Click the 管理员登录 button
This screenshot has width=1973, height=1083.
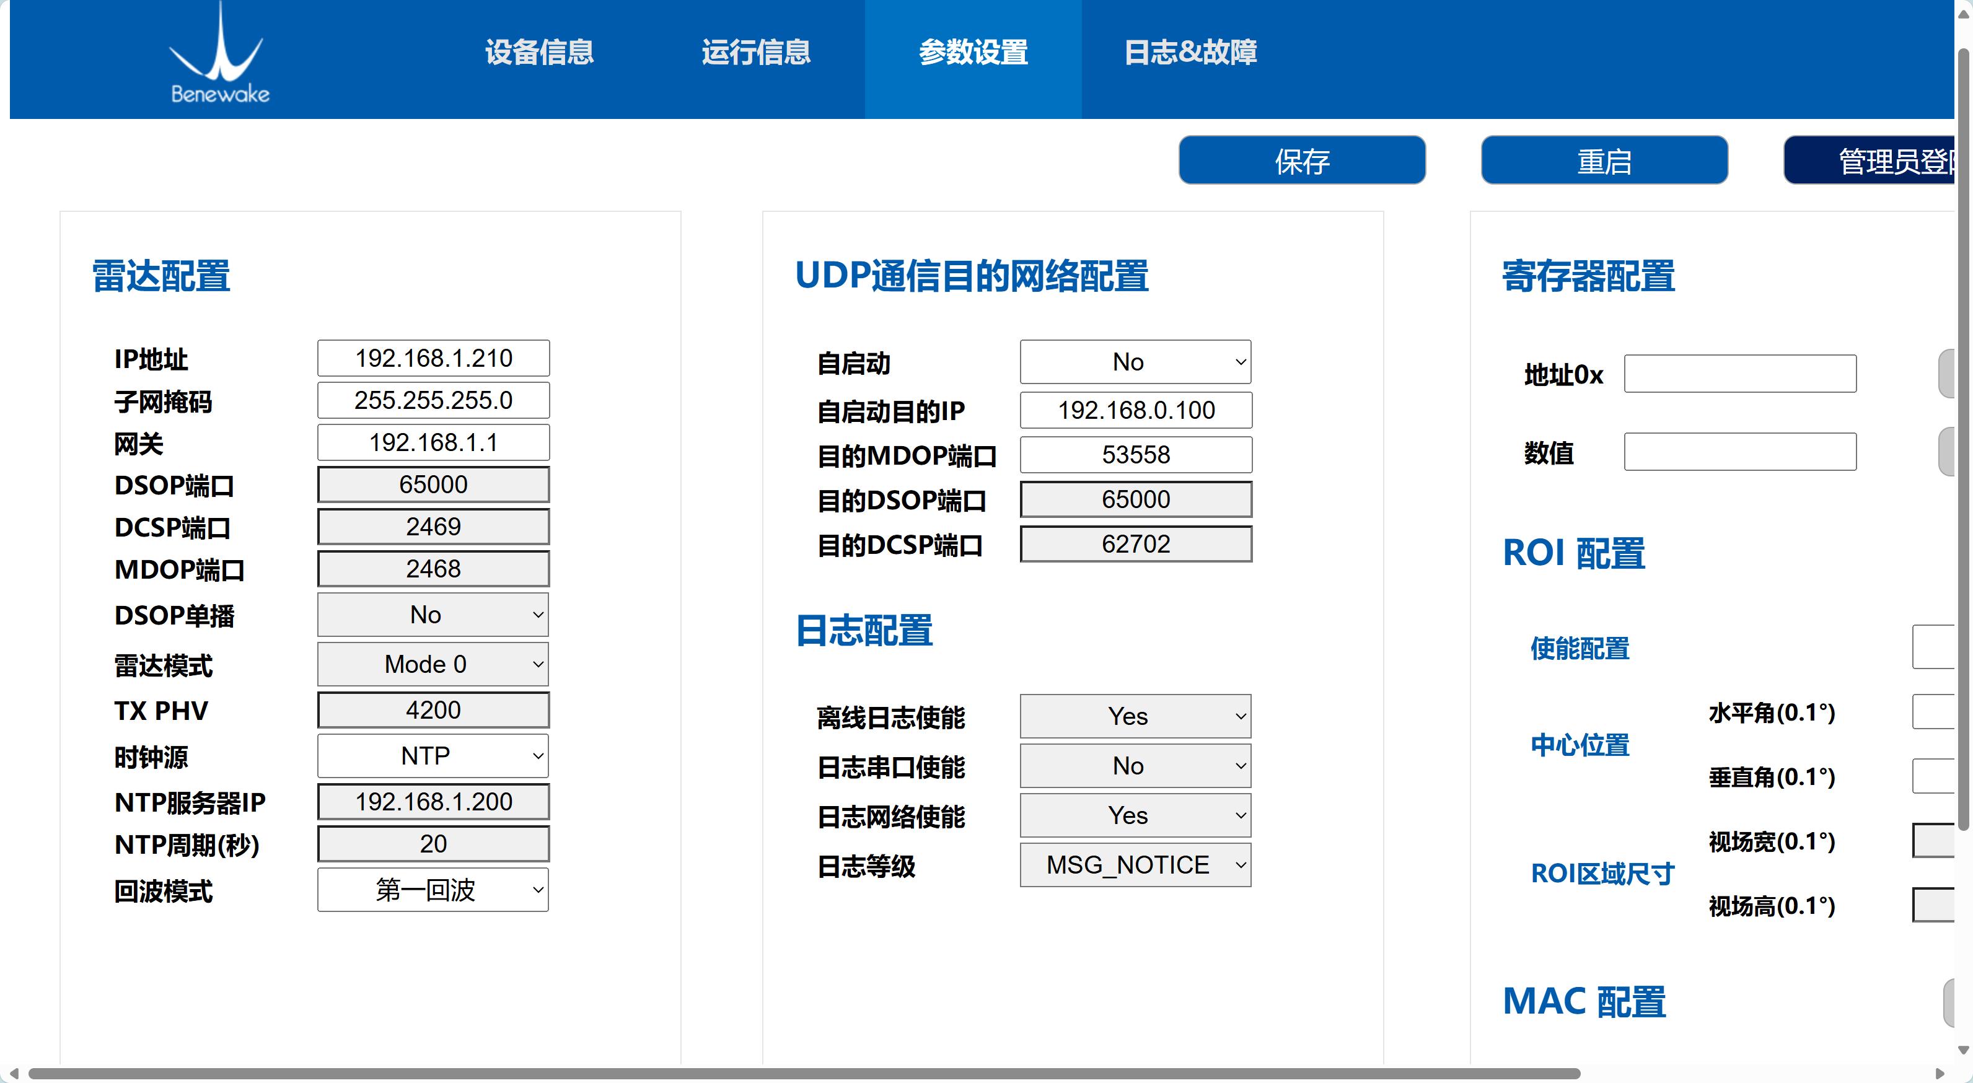click(1870, 161)
